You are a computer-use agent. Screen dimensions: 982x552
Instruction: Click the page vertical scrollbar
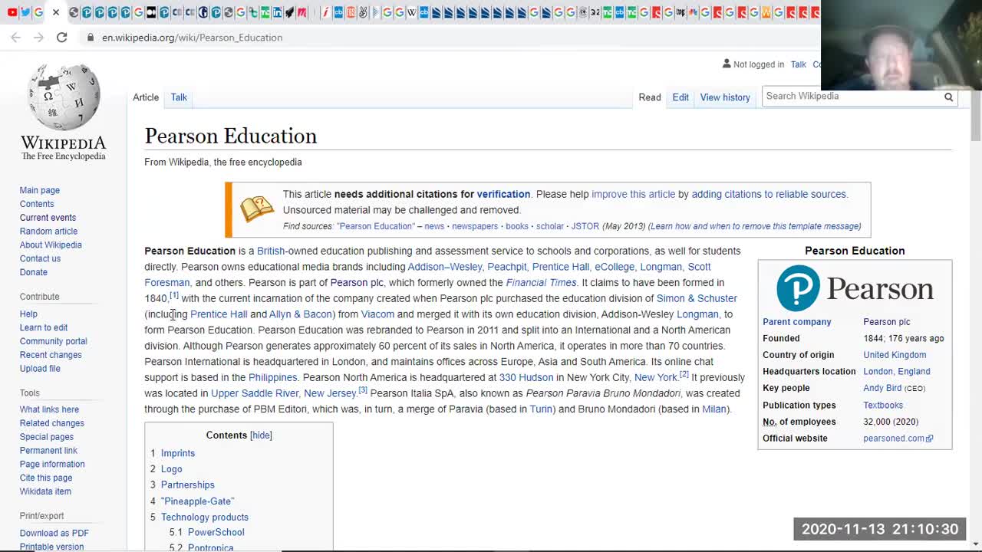coord(976,115)
